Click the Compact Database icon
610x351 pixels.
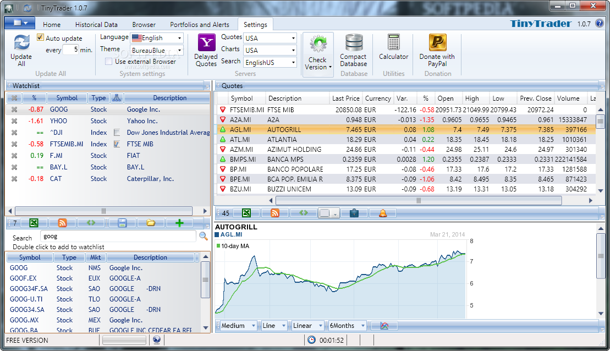[x=354, y=42]
